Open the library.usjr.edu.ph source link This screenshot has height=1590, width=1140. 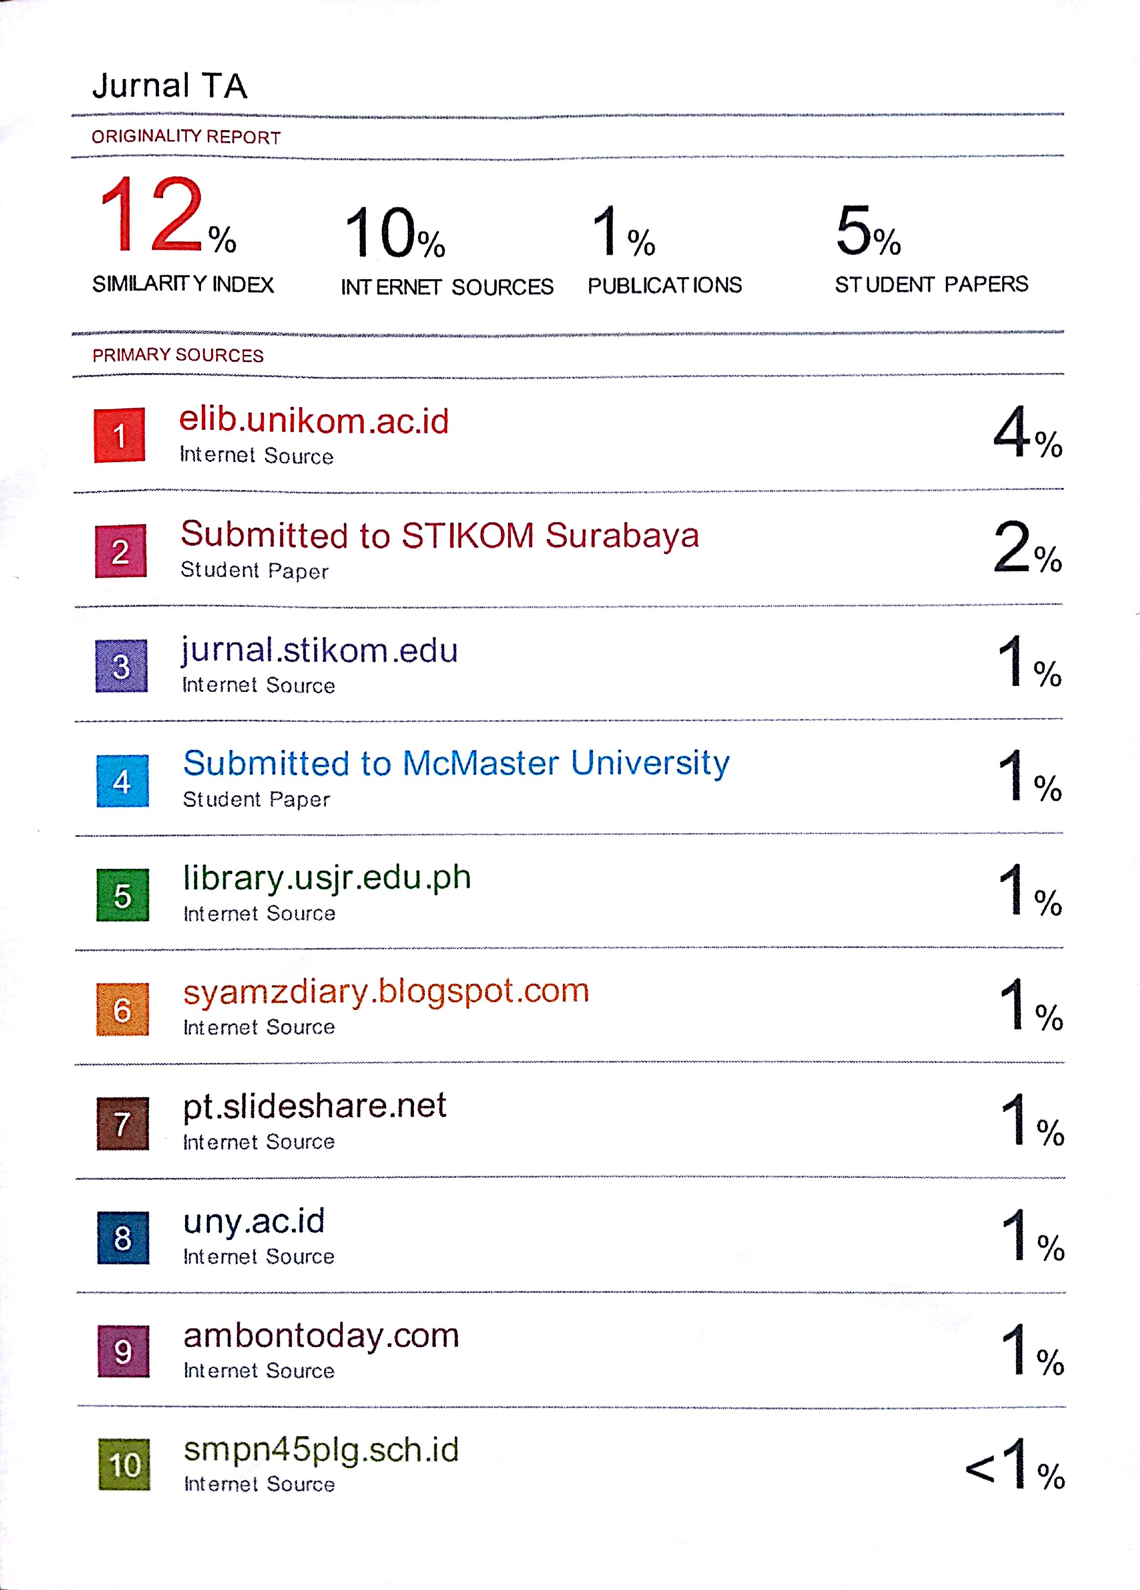327,878
